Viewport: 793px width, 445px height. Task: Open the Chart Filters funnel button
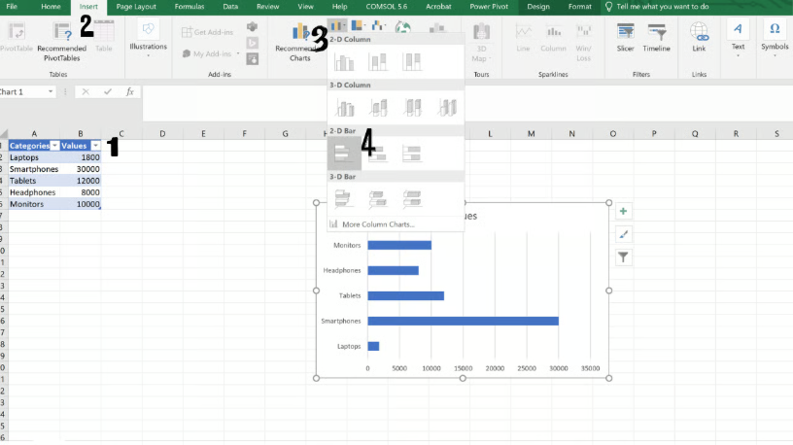tap(624, 257)
